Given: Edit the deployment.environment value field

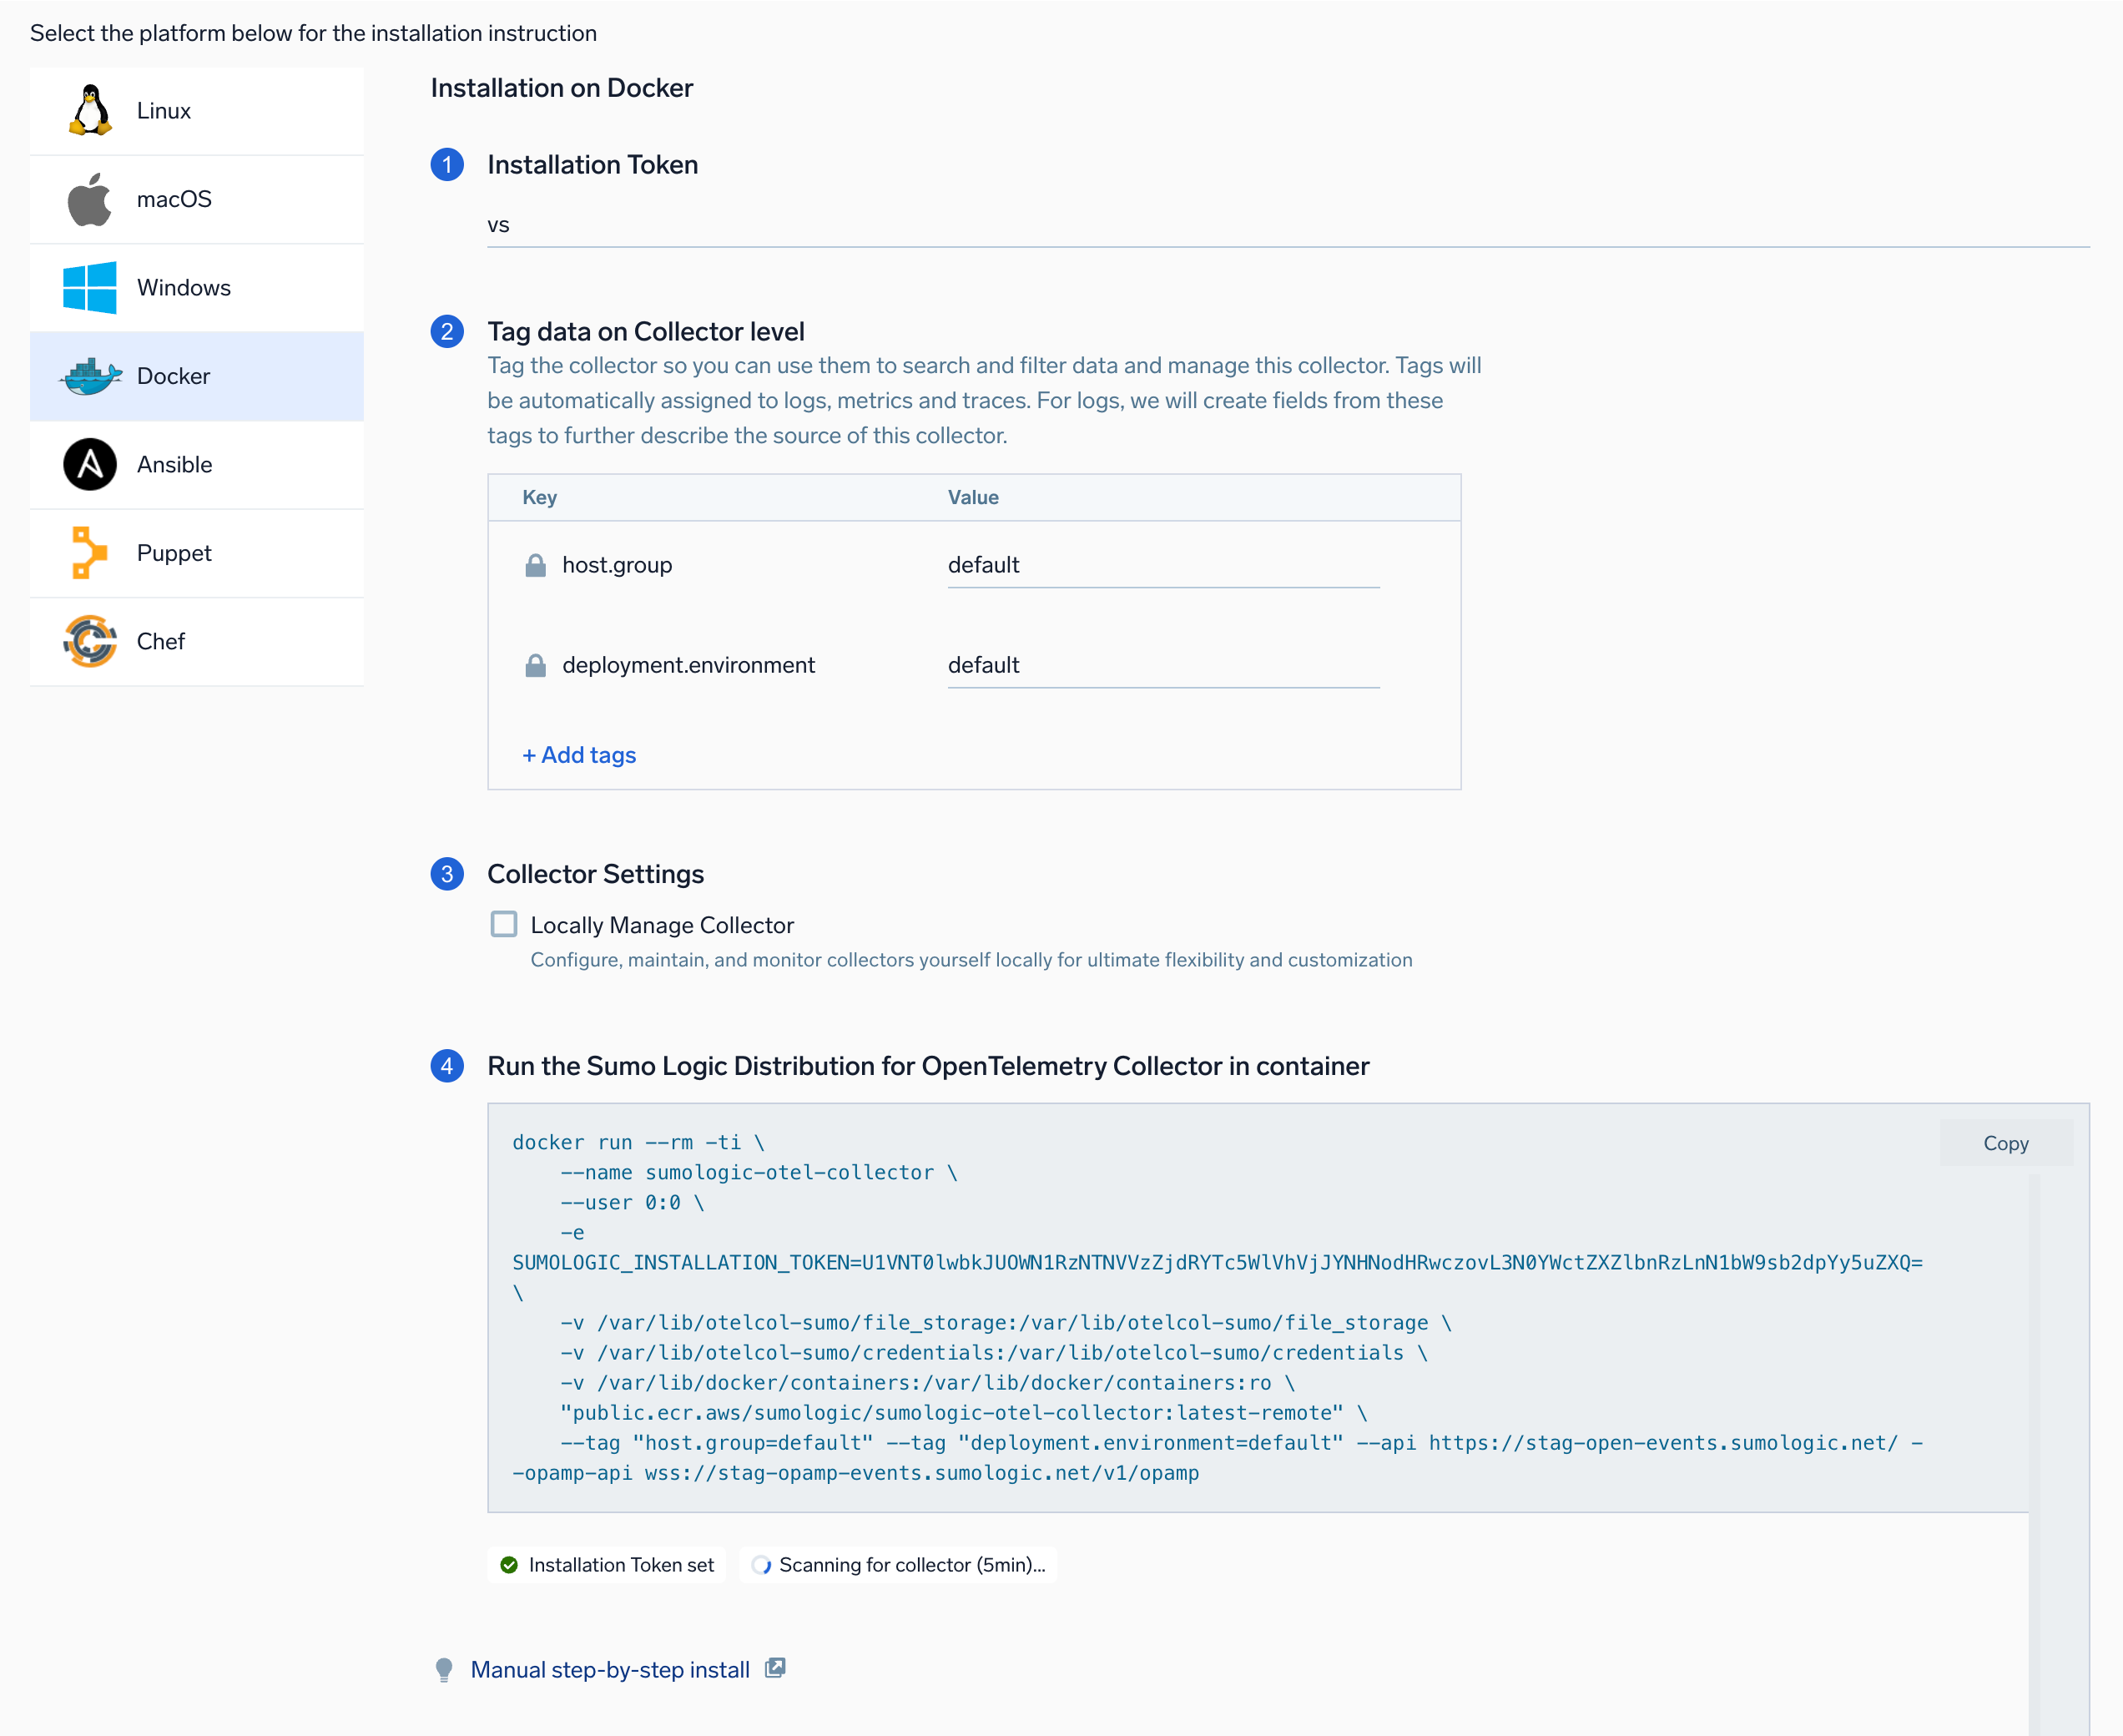Looking at the screenshot, I should pos(1162,665).
